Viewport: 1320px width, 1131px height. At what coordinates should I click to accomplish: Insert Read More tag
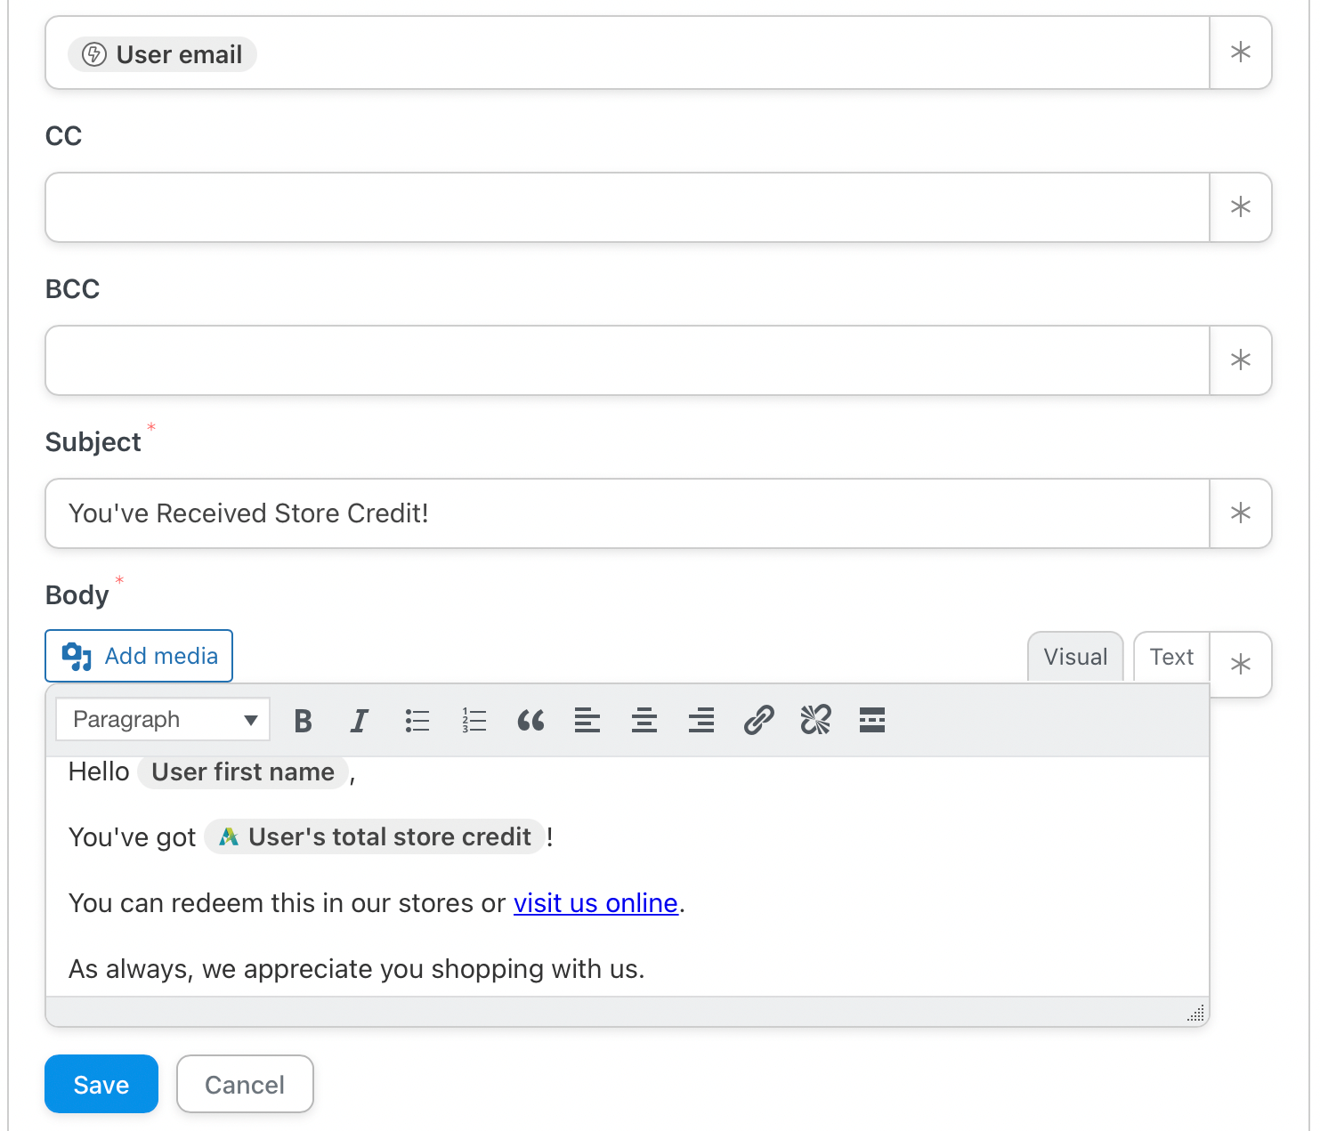[872, 720]
